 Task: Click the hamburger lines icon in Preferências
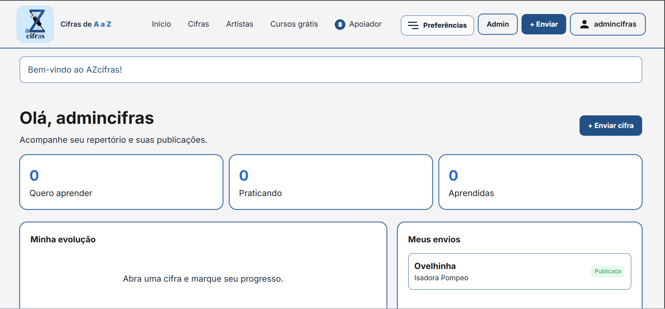tap(413, 25)
